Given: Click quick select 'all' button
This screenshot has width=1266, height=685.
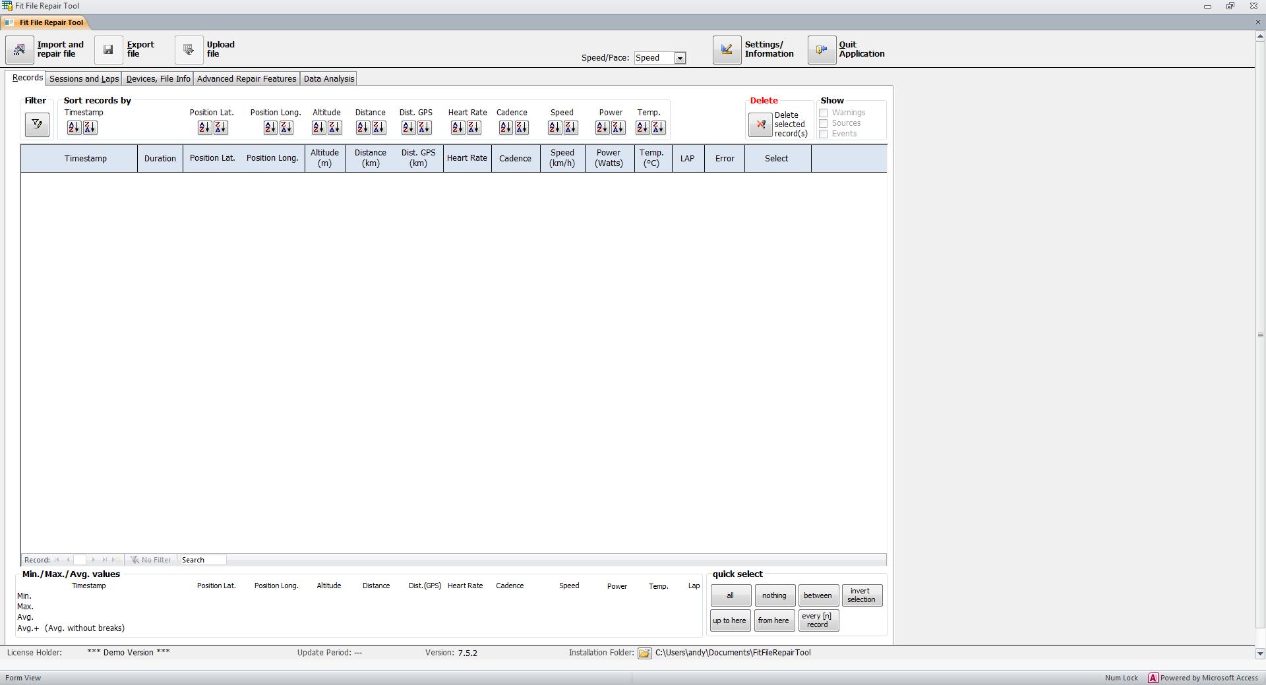Looking at the screenshot, I should coord(730,595).
